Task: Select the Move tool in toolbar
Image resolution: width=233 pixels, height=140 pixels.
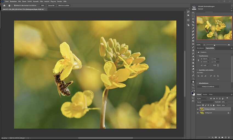Action: [x=193, y=13]
